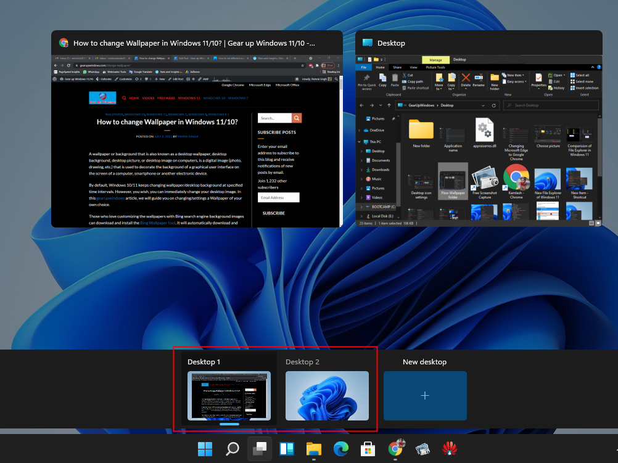Launch File Explorer from the taskbar

click(x=314, y=448)
